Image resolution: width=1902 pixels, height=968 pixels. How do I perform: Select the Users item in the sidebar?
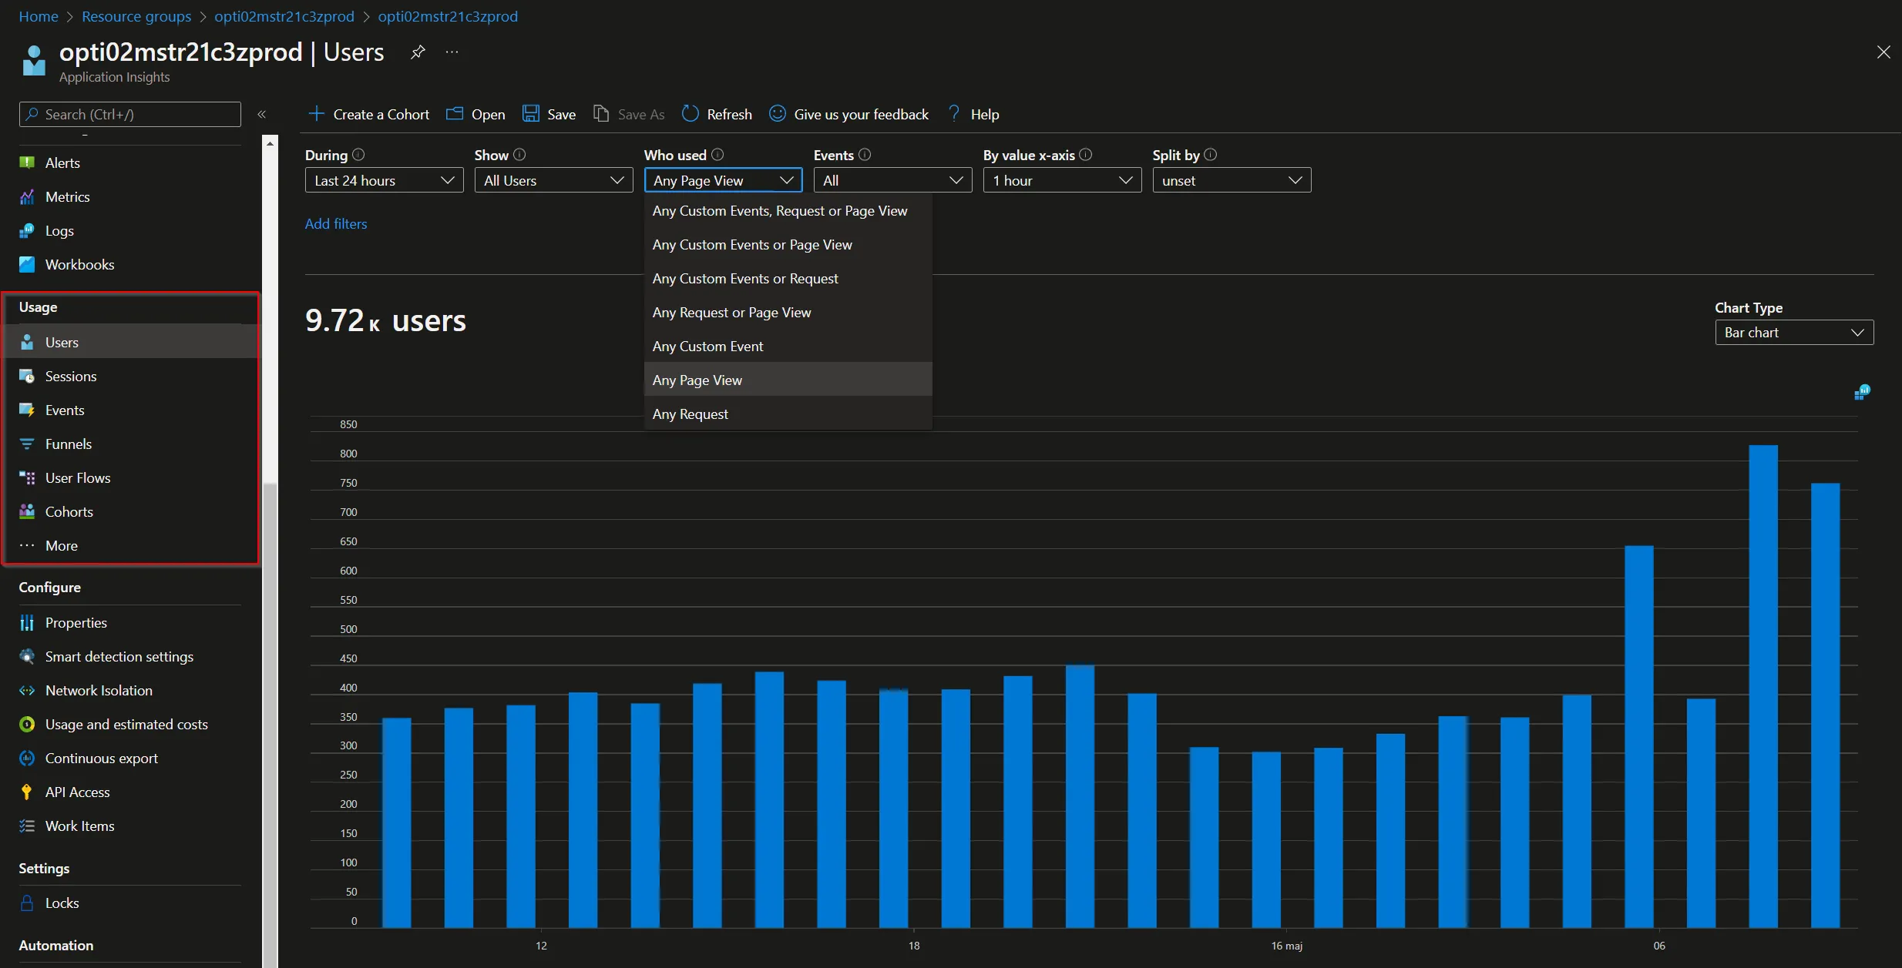[x=131, y=342]
